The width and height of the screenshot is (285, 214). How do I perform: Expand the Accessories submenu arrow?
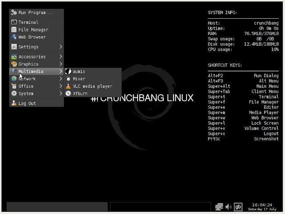pos(61,56)
